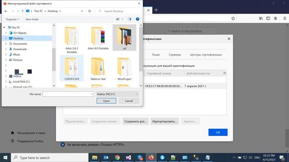This screenshot has height=162, width=289.
Task: Expand the 3D Objects tree node
Action: coord(6,33)
